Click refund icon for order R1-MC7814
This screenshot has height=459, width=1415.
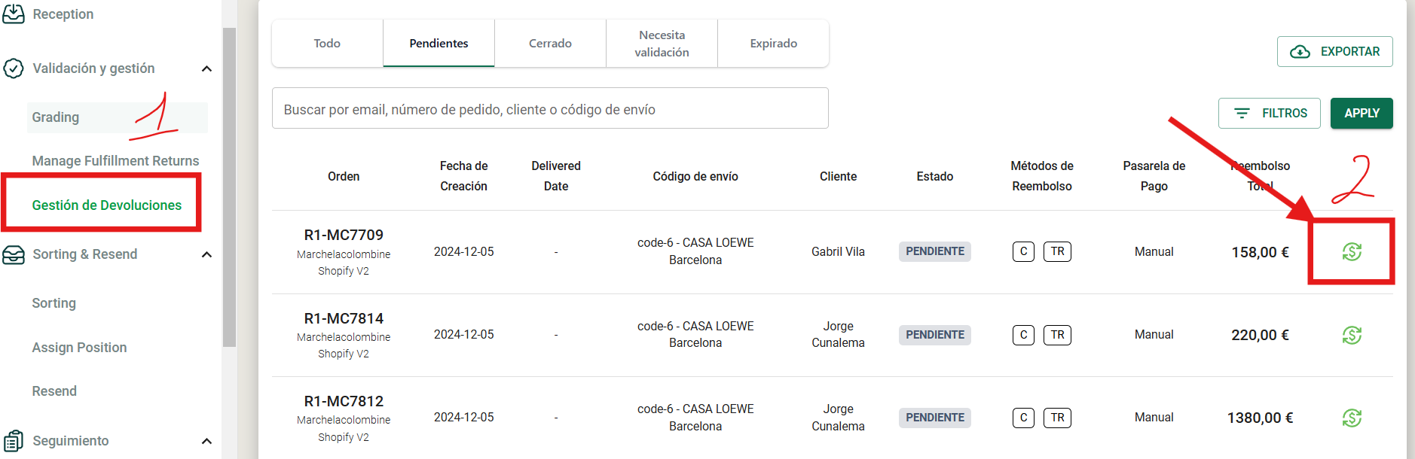coord(1352,335)
